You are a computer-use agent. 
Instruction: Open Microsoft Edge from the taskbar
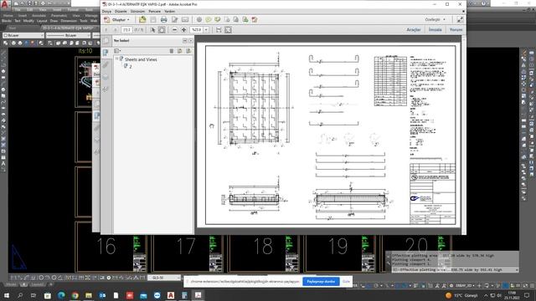tap(61, 295)
